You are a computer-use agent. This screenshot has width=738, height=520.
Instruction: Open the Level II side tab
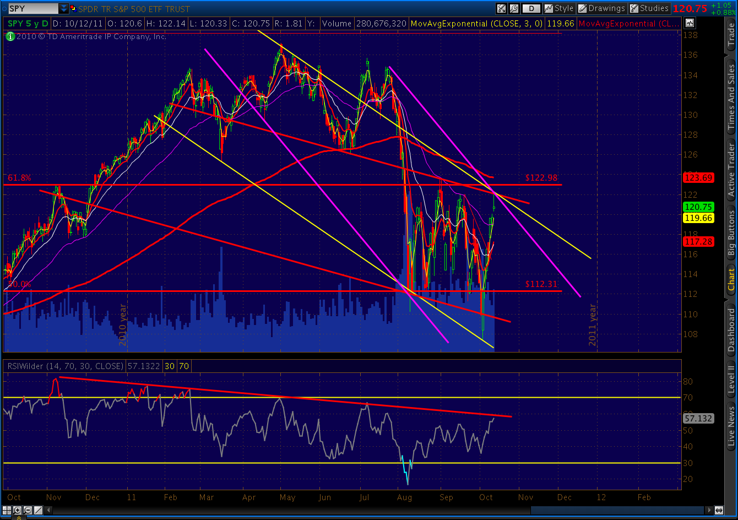pos(731,379)
